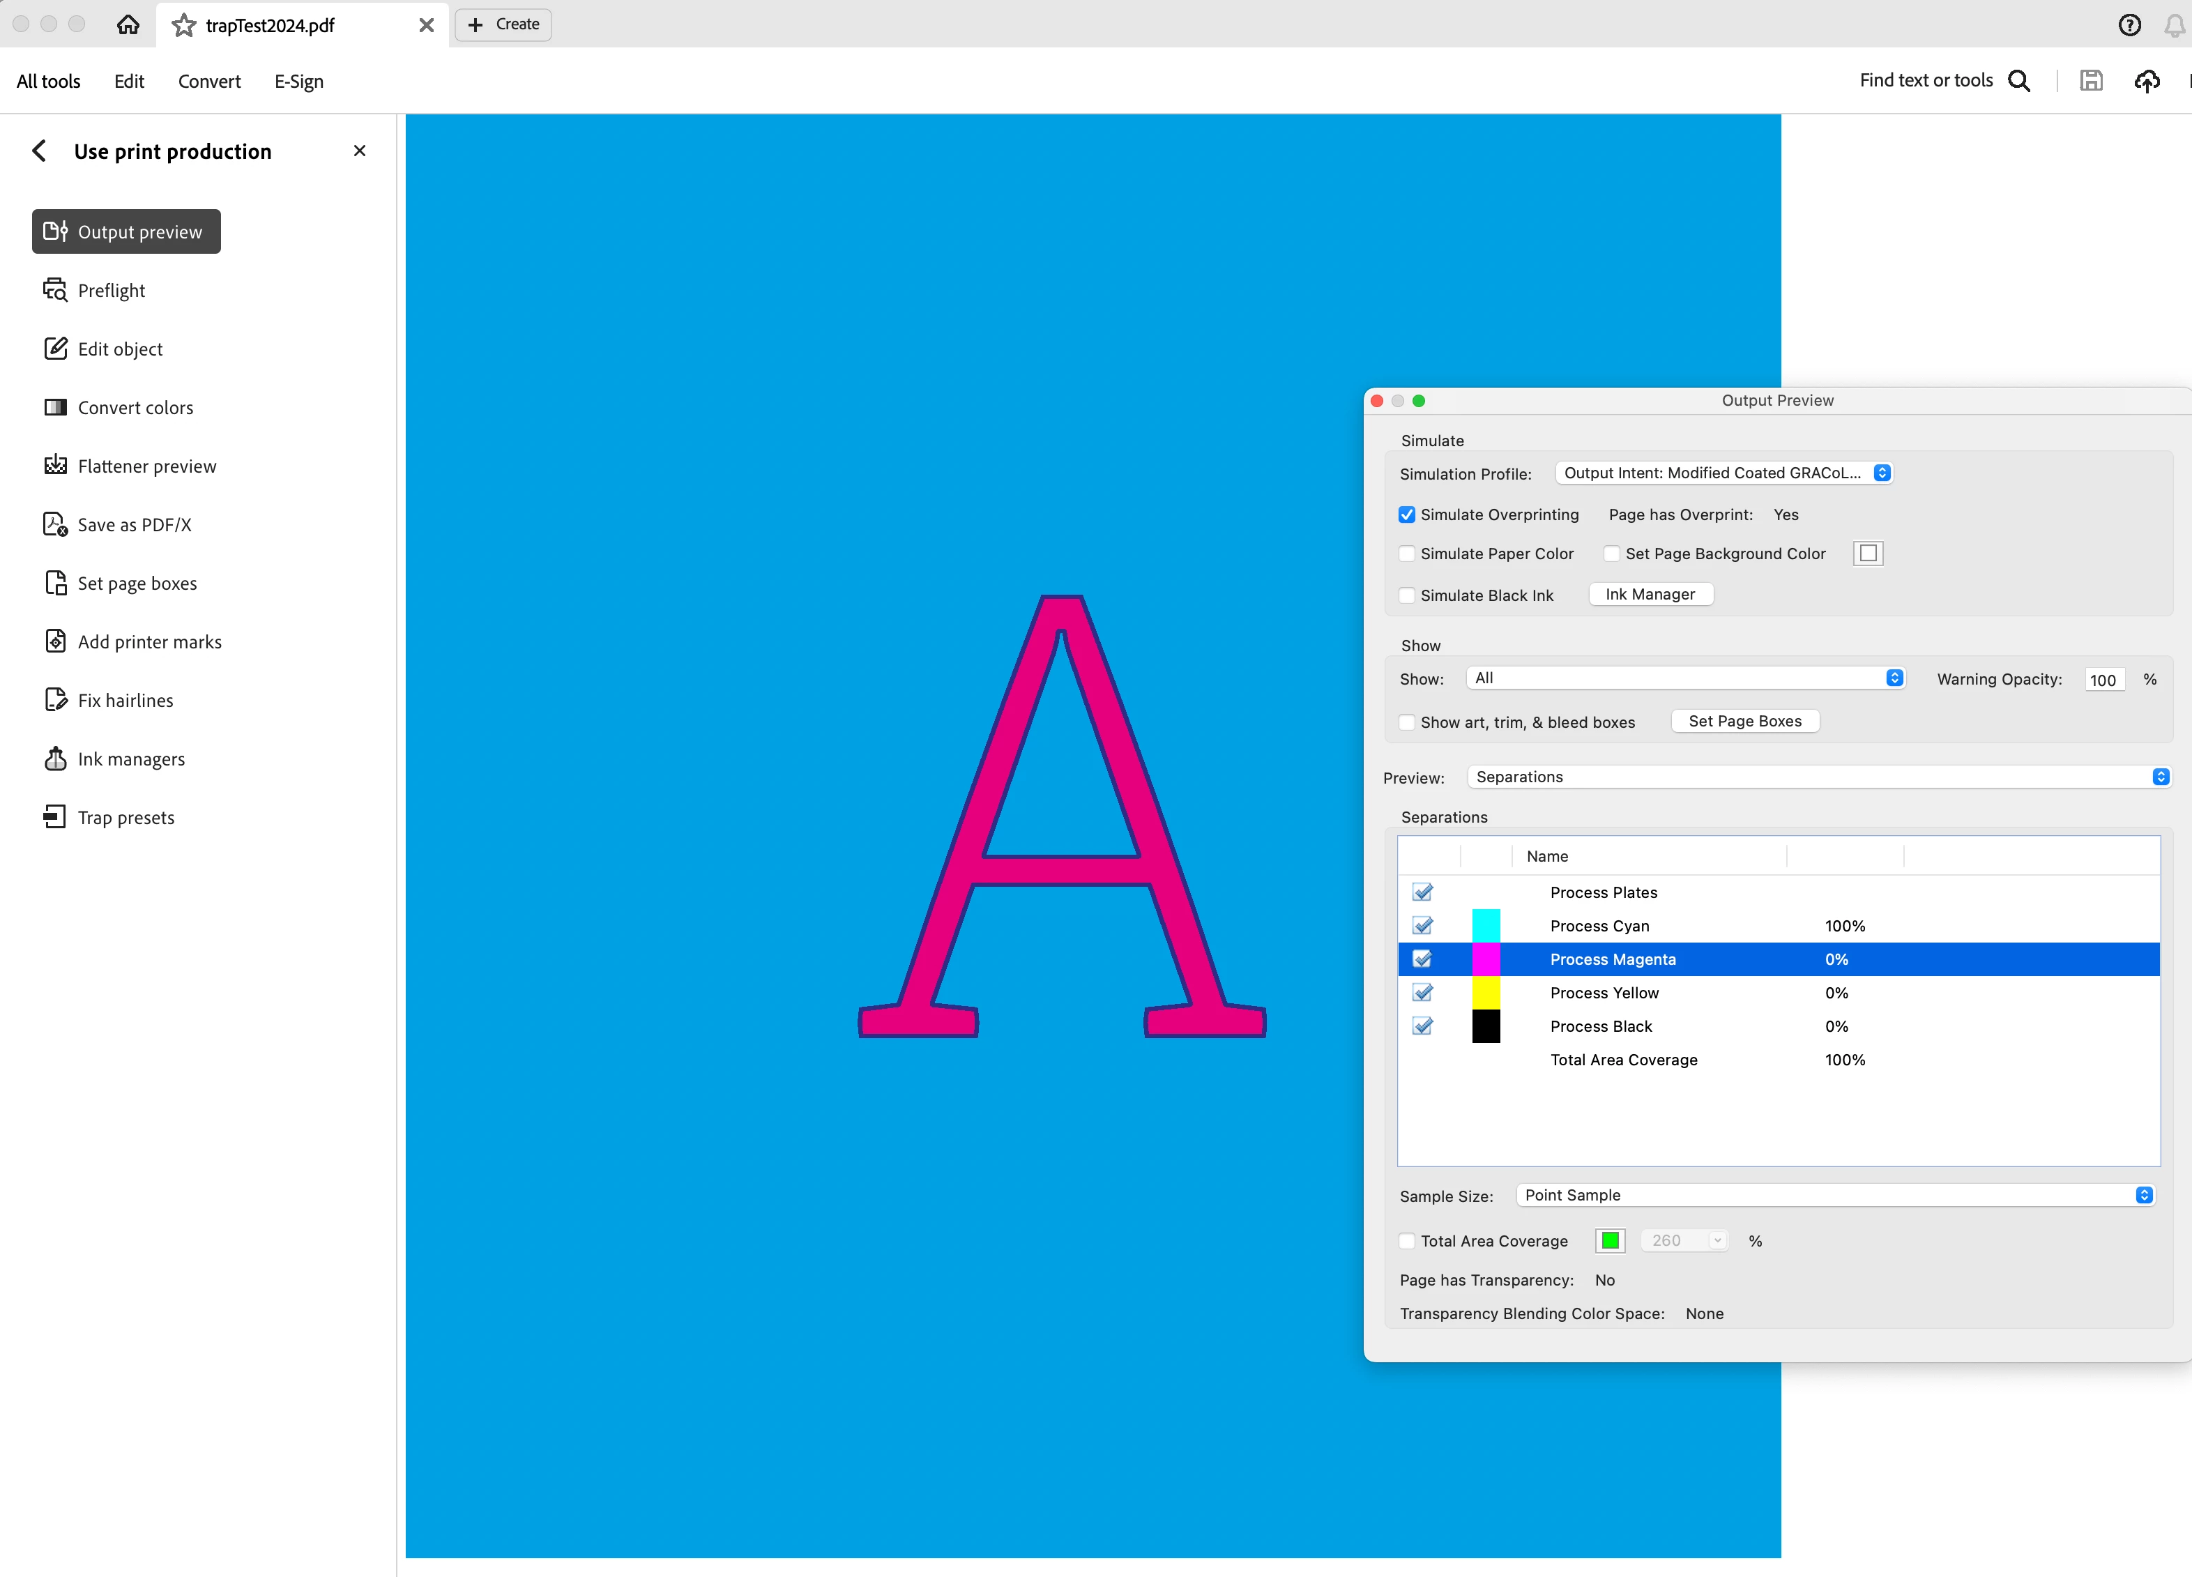Viewport: 2192px width, 1577px height.
Task: Click the Set Page Boxes button
Action: (x=1744, y=722)
